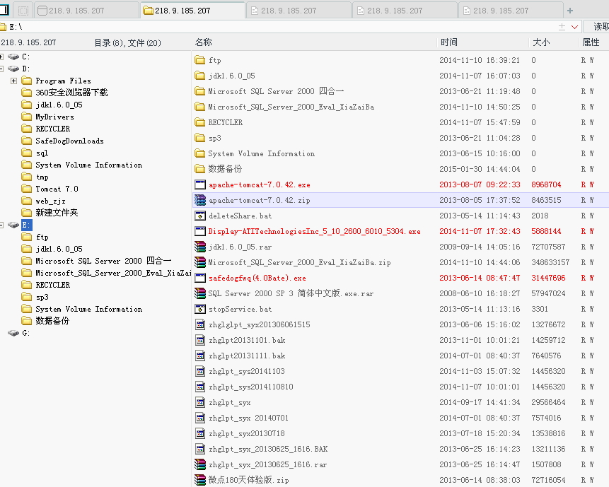This screenshot has width=609, height=487.
Task: Select the 微点180天体验版.zip archive icon
Action: 200,480
